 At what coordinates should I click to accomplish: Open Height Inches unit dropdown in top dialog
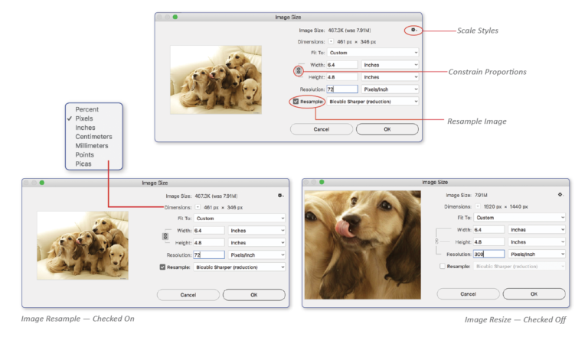(390, 77)
